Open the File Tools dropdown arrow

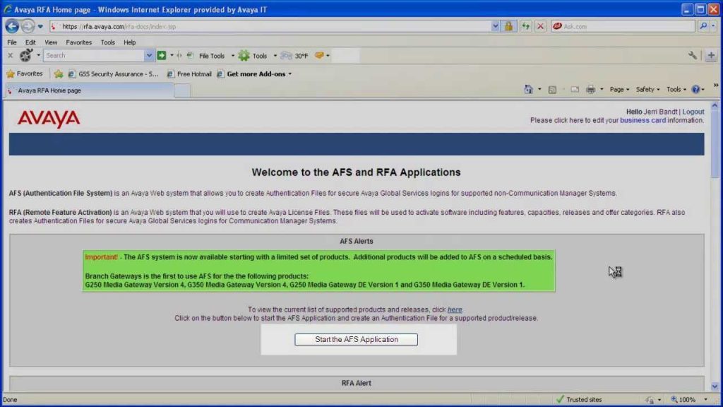[x=232, y=56]
